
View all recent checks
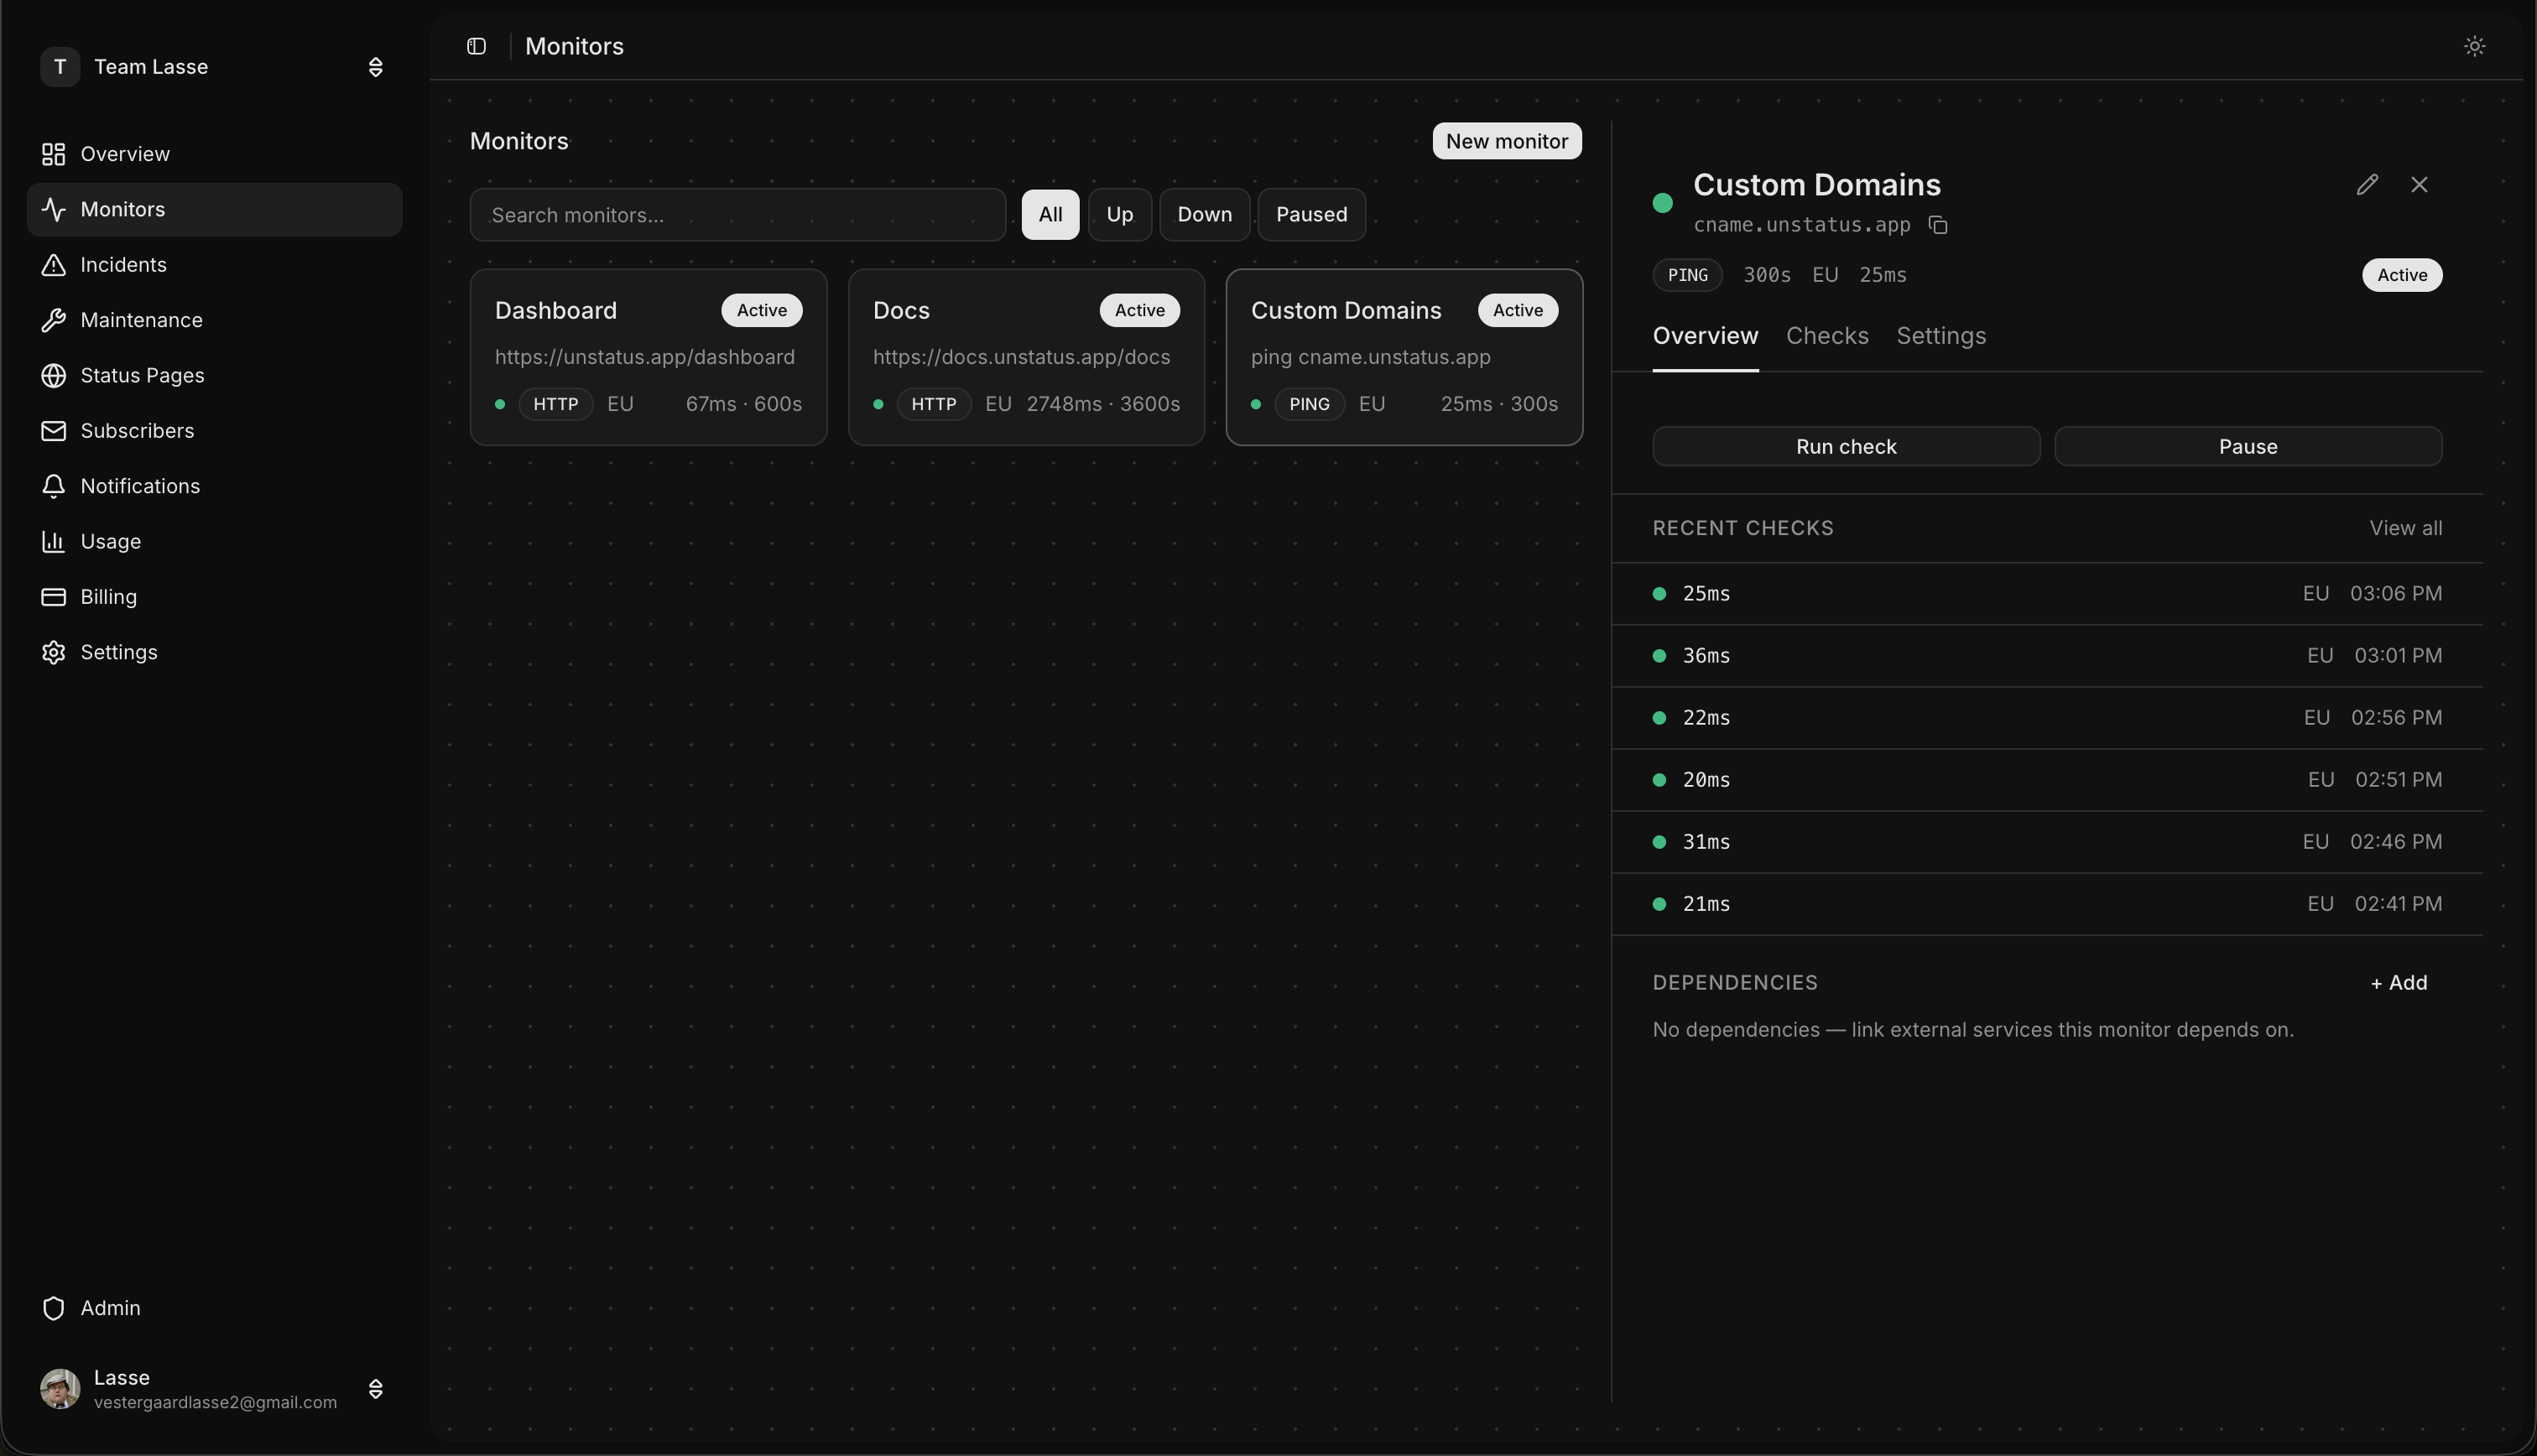point(2405,527)
